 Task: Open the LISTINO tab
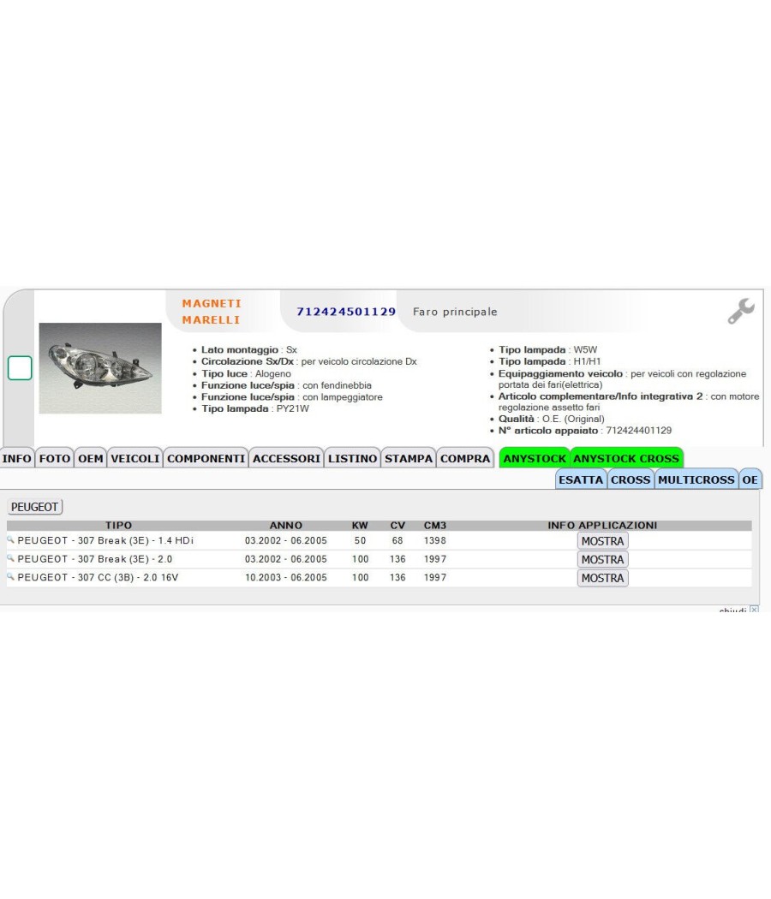(x=352, y=458)
